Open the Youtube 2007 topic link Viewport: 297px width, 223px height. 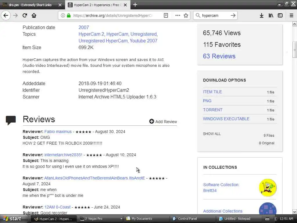click(x=144, y=41)
